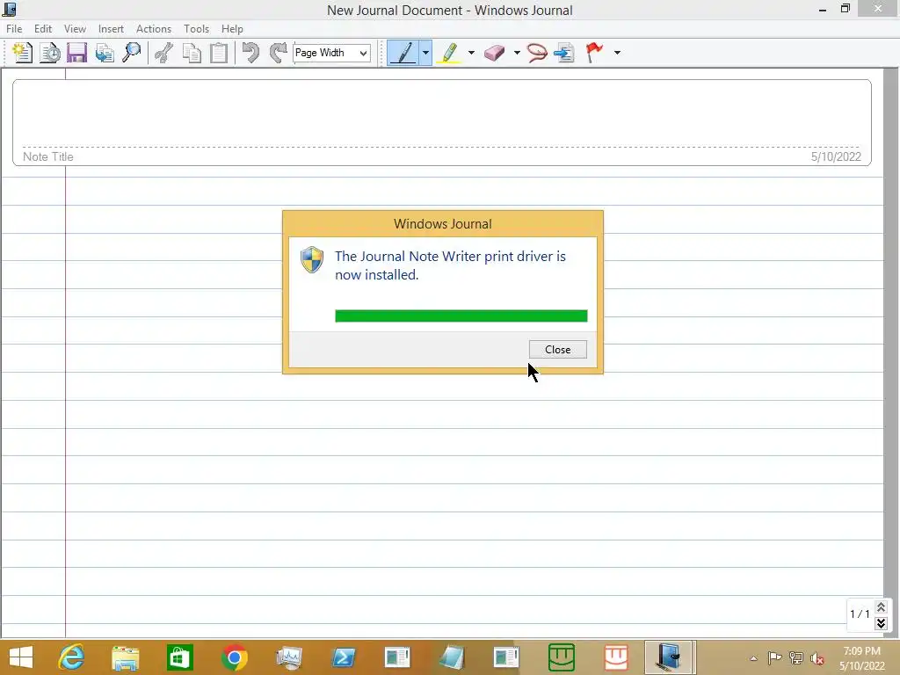Open the View menu

click(x=75, y=29)
